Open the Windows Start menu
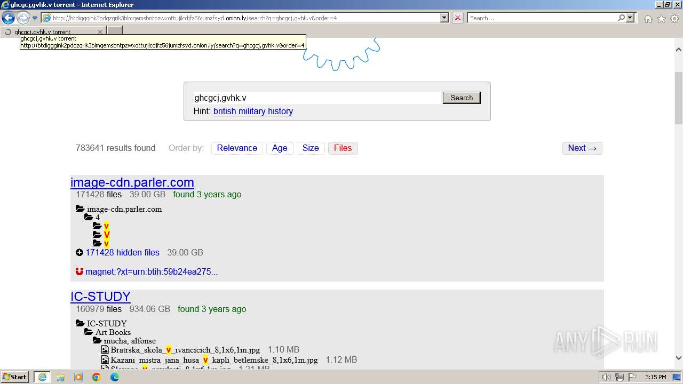683x384 pixels. (x=15, y=377)
